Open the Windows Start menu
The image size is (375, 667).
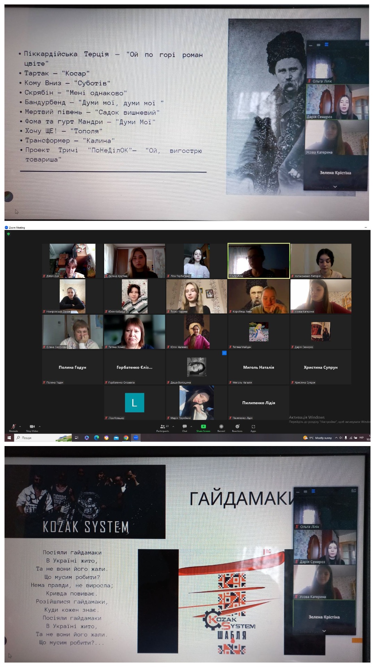(x=9, y=438)
